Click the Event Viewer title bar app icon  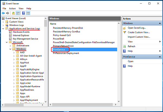click(x=4, y=4)
